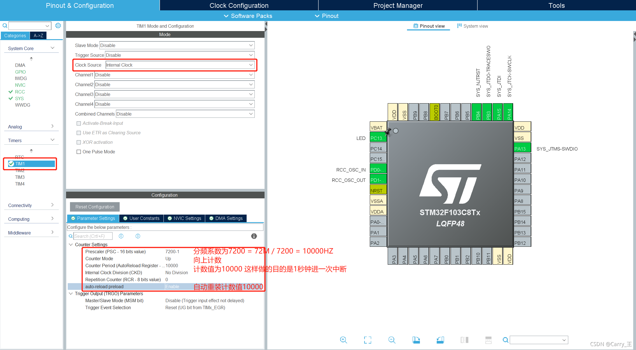Select TIM3 in the Timers list
636x350 pixels.
(x=20, y=177)
